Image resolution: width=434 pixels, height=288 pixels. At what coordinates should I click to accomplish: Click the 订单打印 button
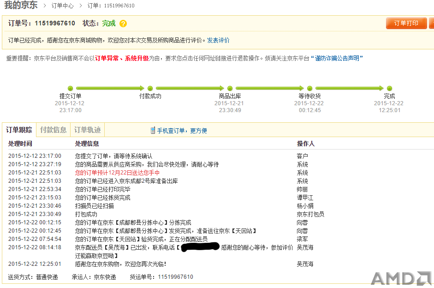click(x=406, y=23)
